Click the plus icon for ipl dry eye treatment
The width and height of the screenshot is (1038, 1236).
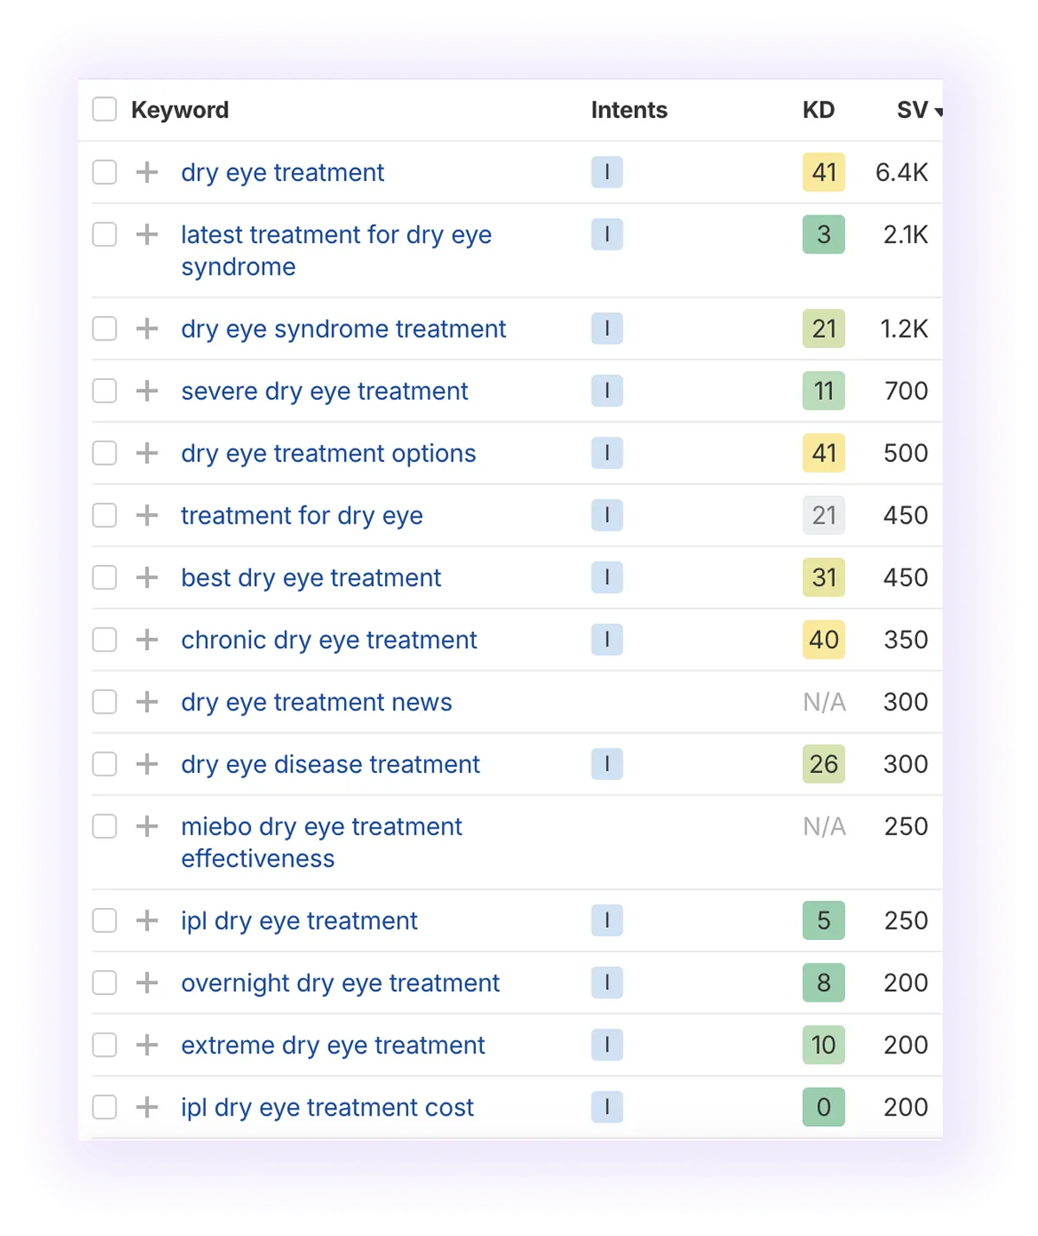[x=148, y=920]
